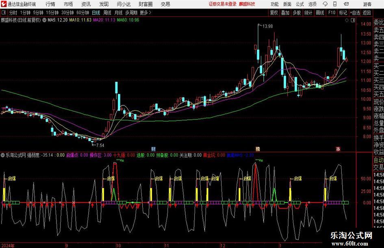Viewport: 384px width, 248px height.
Task: Open the 功能 menu
Action: tap(275, 4)
